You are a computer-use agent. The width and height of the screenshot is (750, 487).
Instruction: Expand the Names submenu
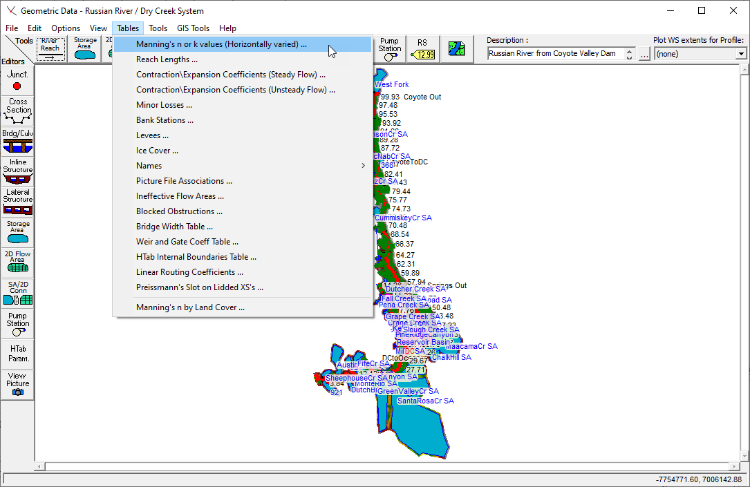point(243,166)
